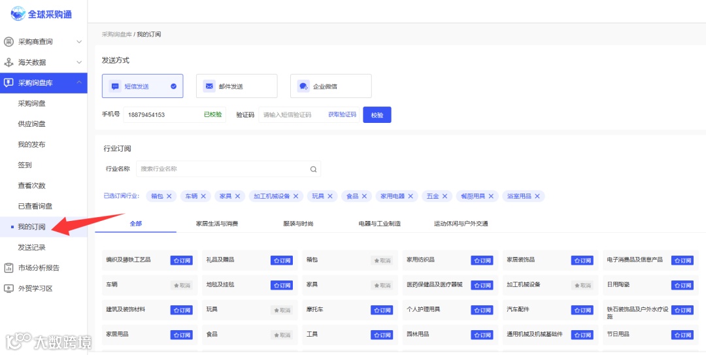
Task: Open 我的订阅 in the sidebar
Action: tap(31, 227)
